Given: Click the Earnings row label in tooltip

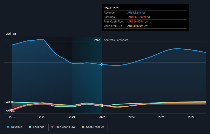Looking at the screenshot, I should [109, 17].
